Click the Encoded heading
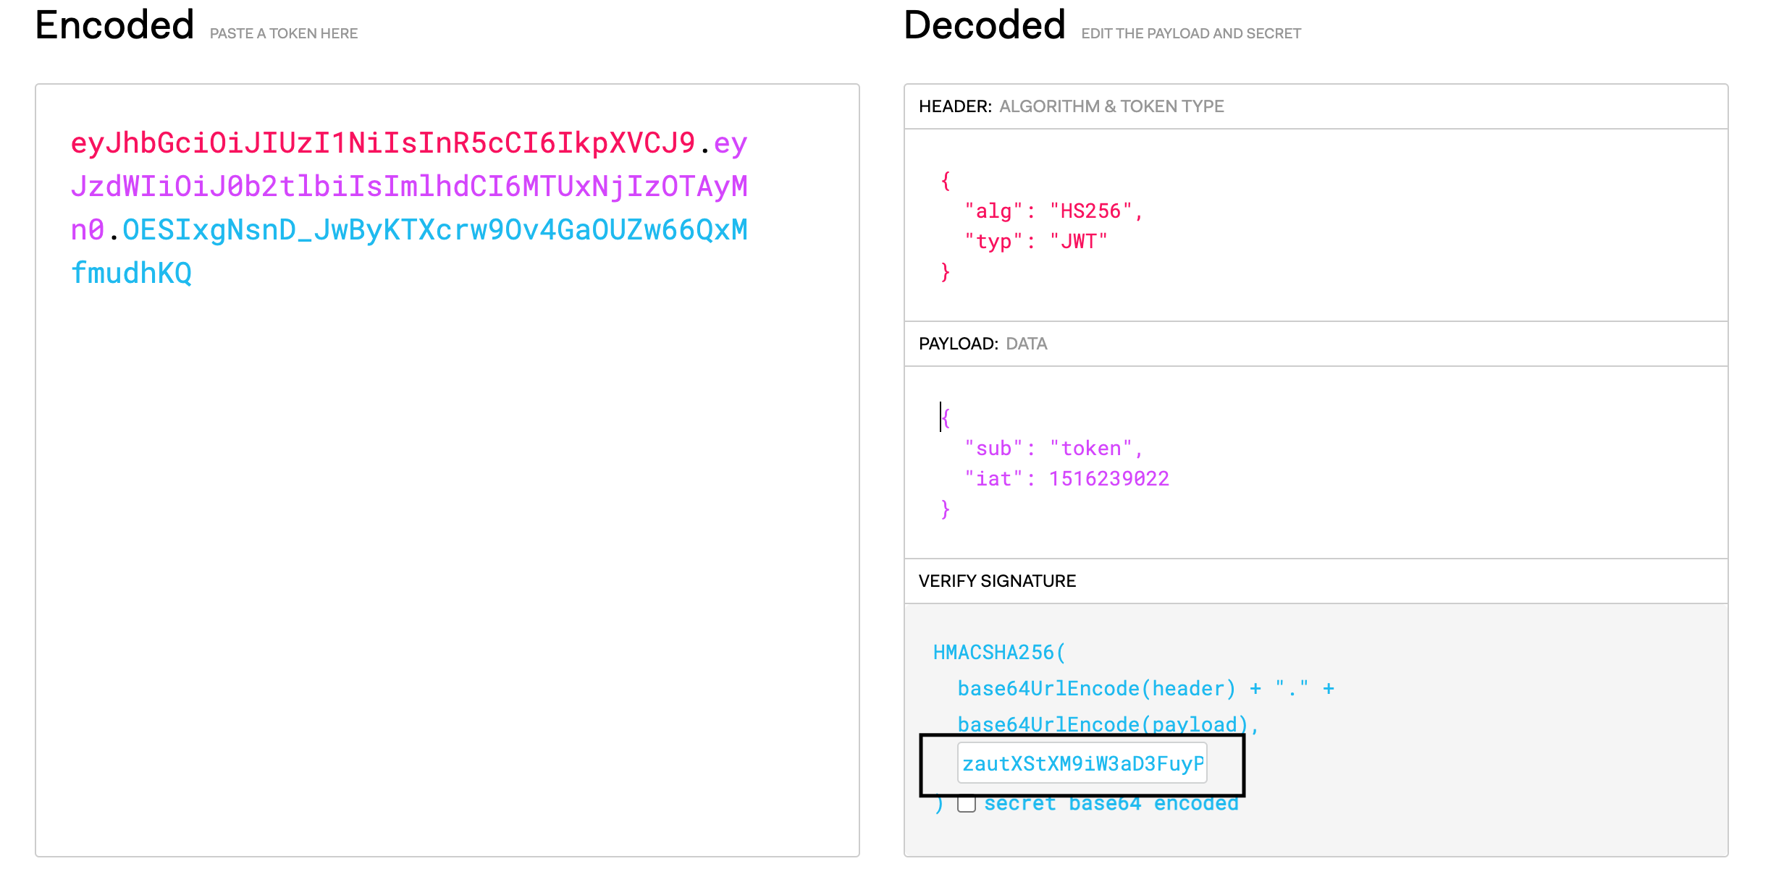Viewport: 1784px width, 890px height. (x=114, y=25)
